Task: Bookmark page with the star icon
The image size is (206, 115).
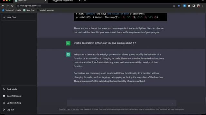Action: click(x=179, y=6)
